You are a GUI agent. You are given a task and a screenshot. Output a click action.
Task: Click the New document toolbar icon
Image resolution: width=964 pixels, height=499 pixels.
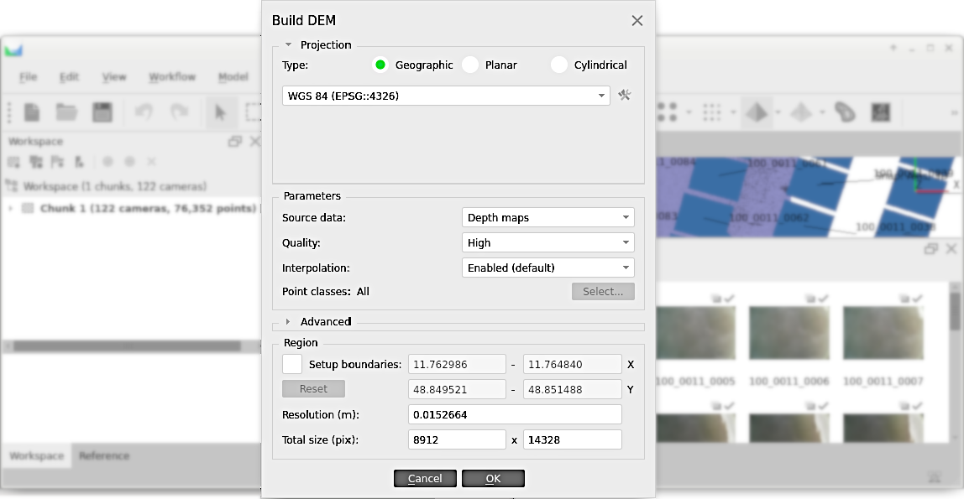[x=32, y=112]
